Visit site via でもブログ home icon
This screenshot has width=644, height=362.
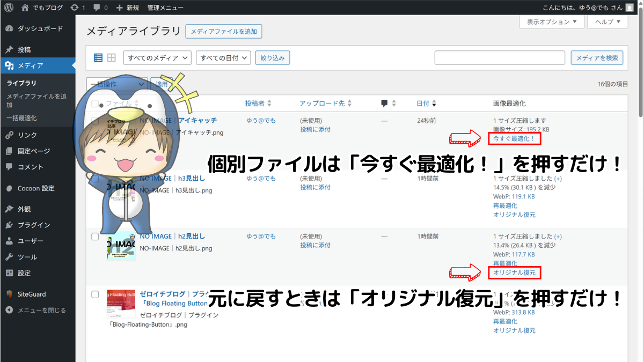click(25, 8)
